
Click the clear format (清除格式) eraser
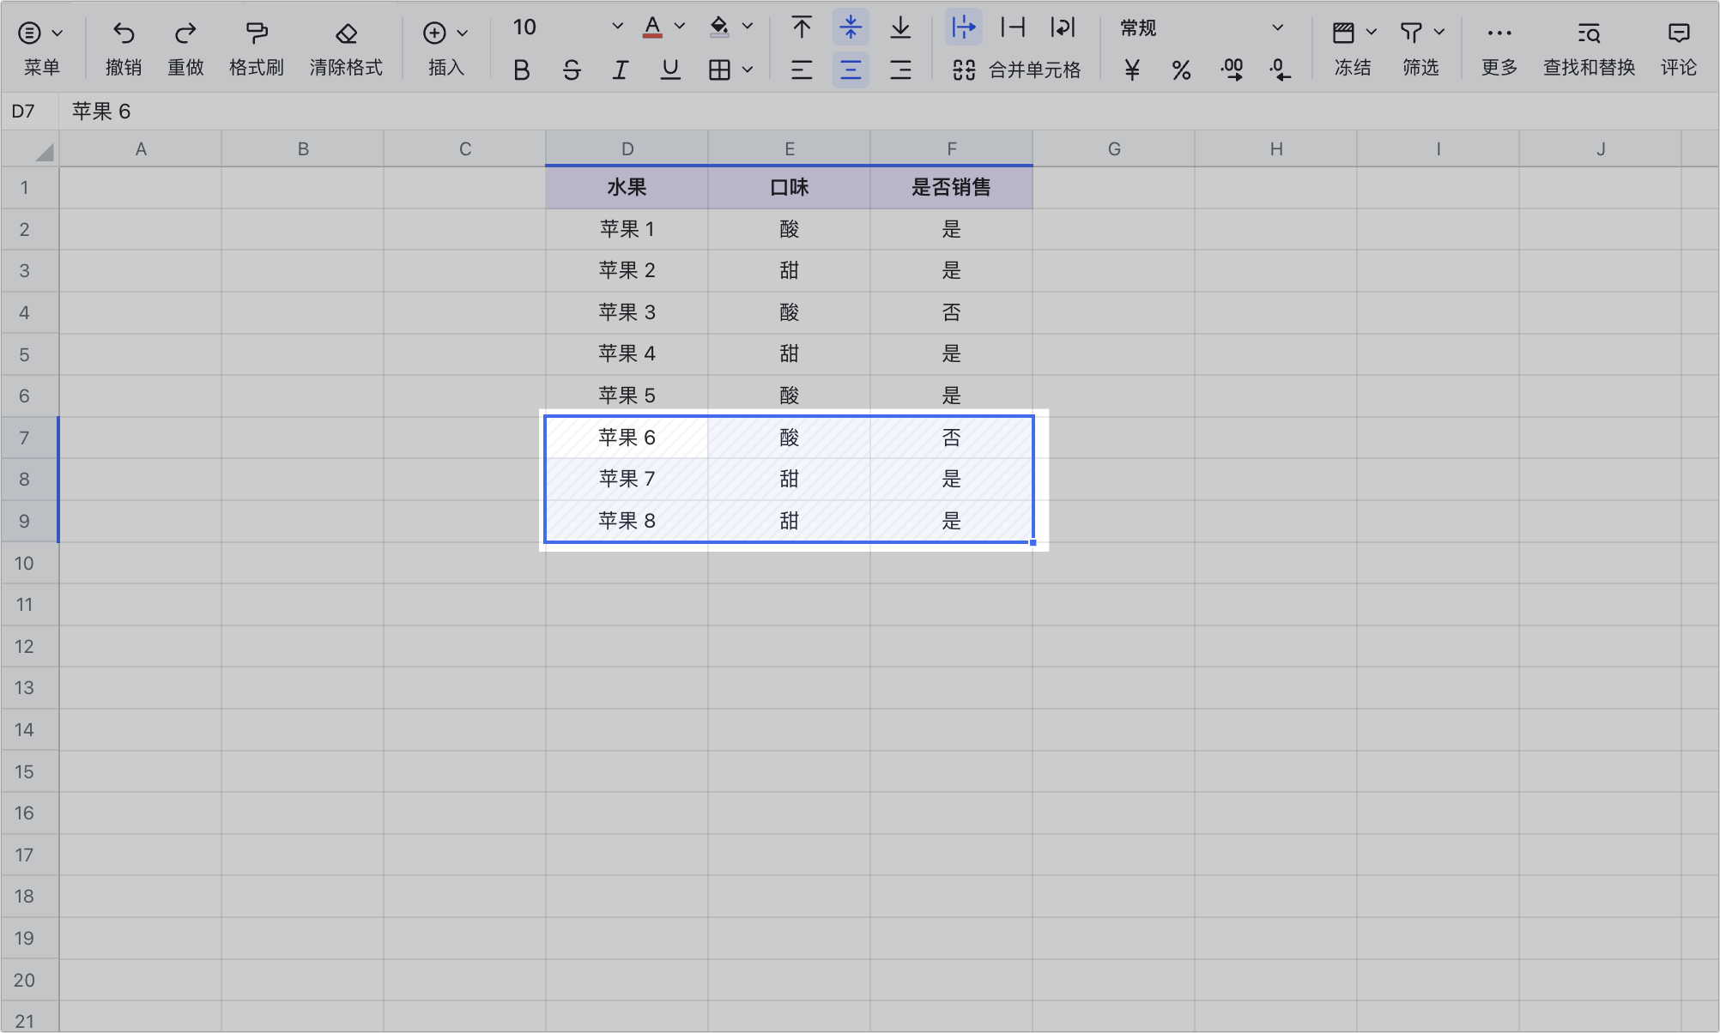[x=346, y=33]
